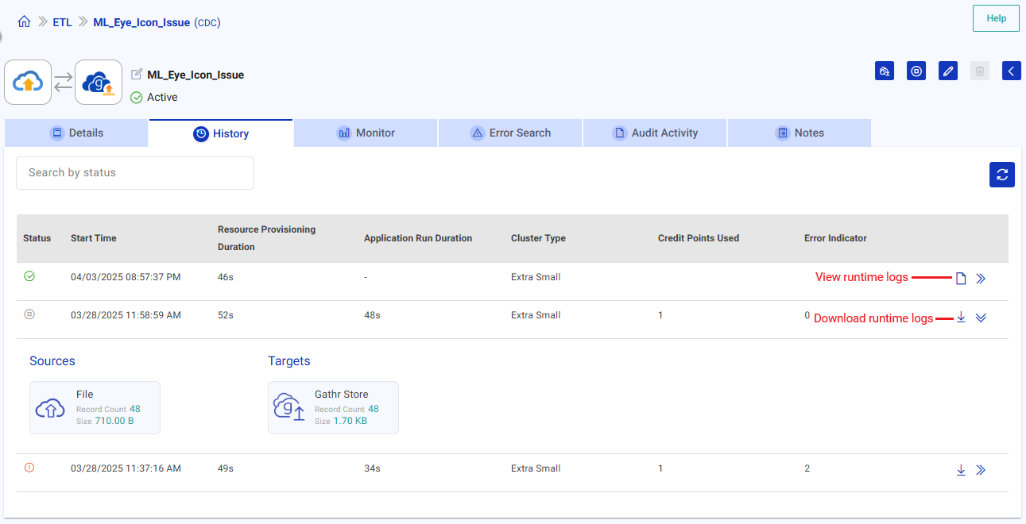Open the Error Search tab
The height and width of the screenshot is (524, 1026).
pos(510,133)
